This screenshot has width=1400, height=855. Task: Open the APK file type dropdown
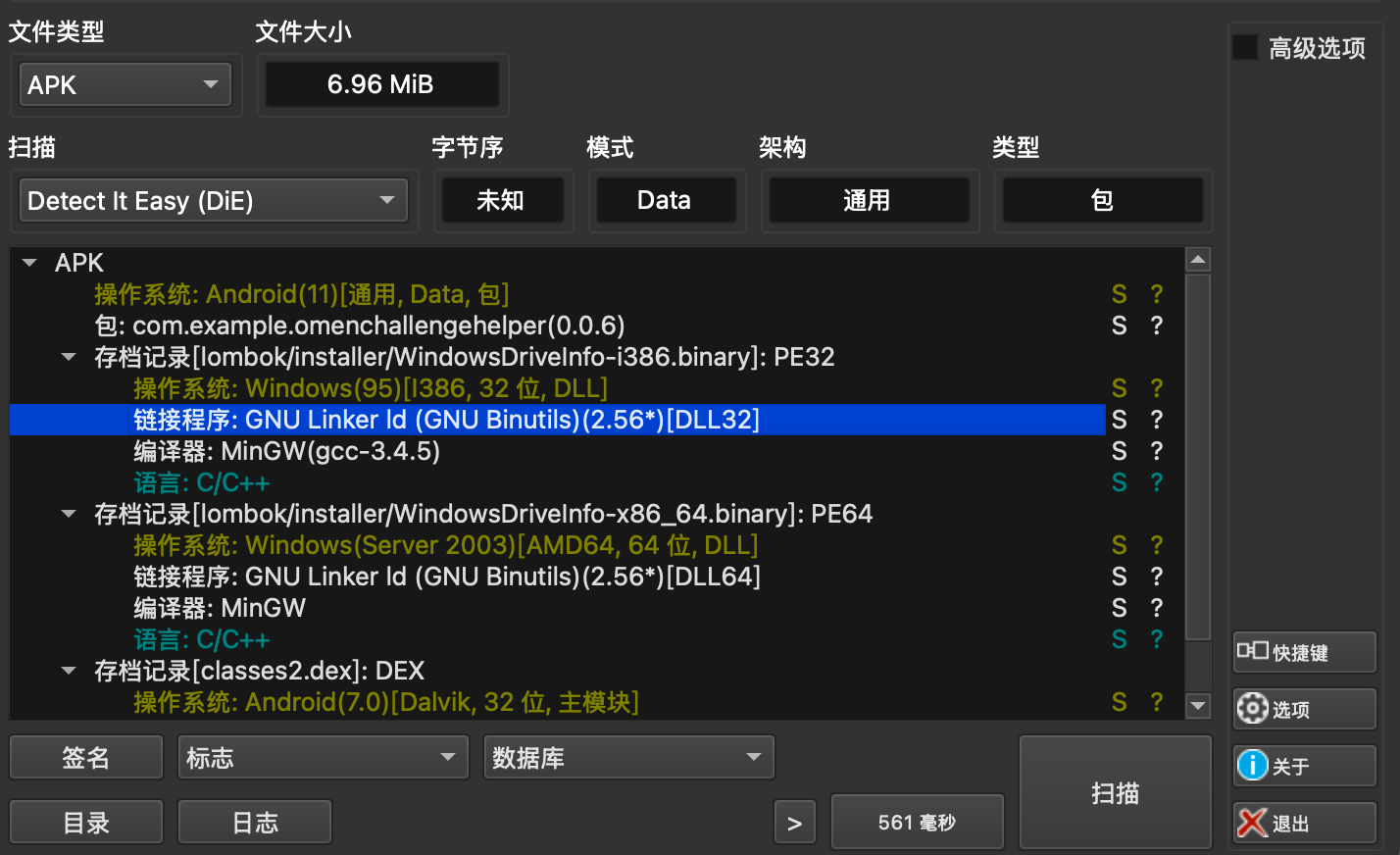[x=125, y=84]
